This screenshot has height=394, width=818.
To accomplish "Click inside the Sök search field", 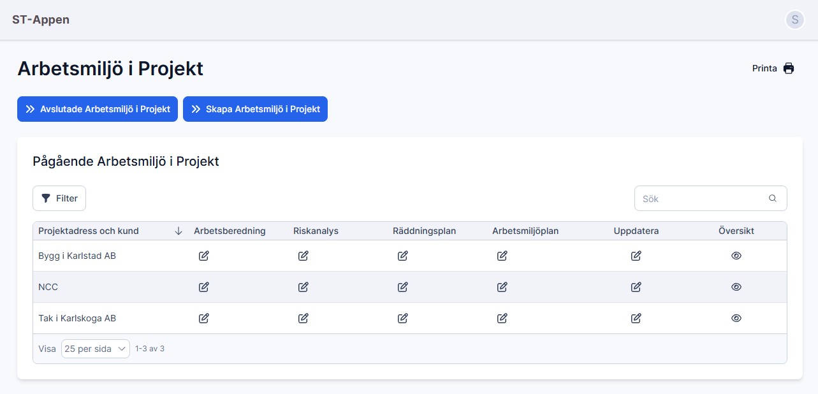I will click(701, 198).
